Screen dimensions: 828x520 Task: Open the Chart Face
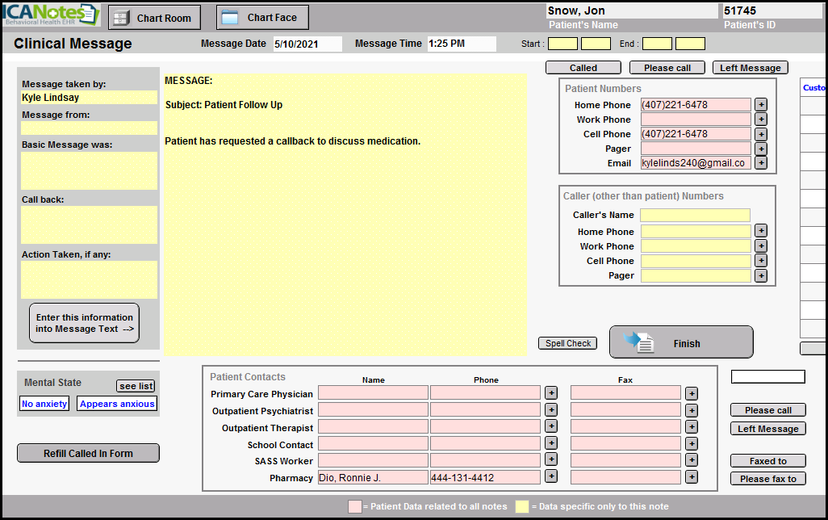262,18
